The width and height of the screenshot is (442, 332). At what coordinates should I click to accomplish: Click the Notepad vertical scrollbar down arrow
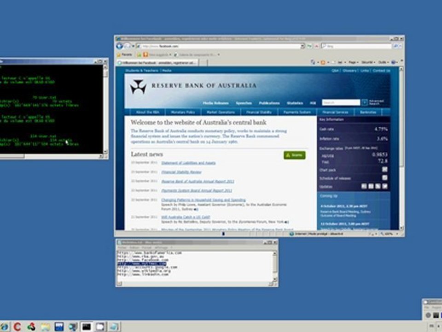tap(275, 279)
